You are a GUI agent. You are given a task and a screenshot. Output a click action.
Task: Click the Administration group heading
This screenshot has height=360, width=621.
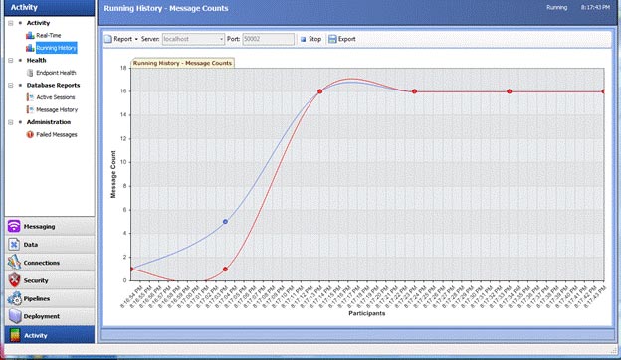click(x=49, y=122)
